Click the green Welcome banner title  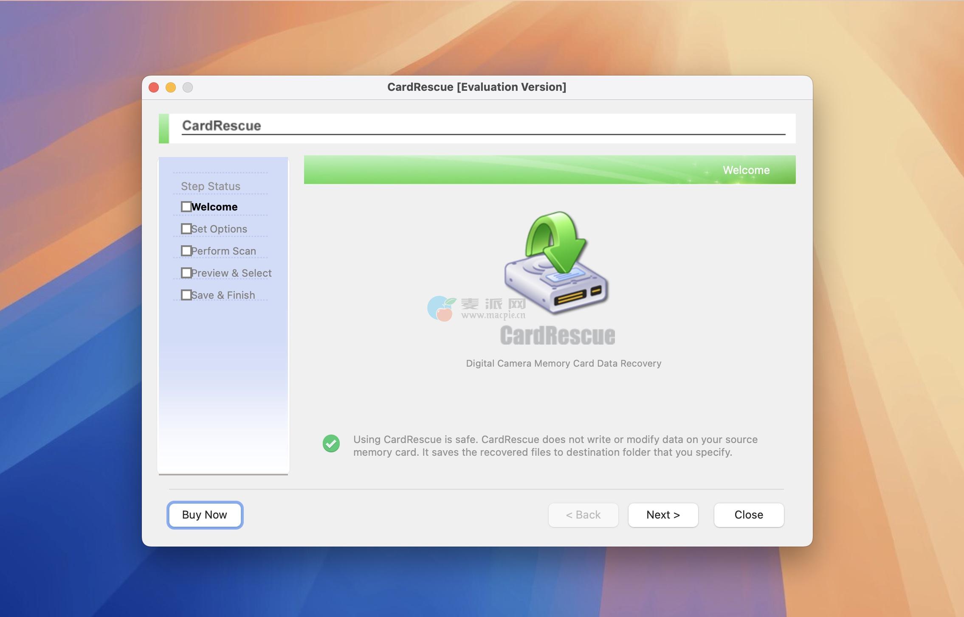(x=746, y=170)
